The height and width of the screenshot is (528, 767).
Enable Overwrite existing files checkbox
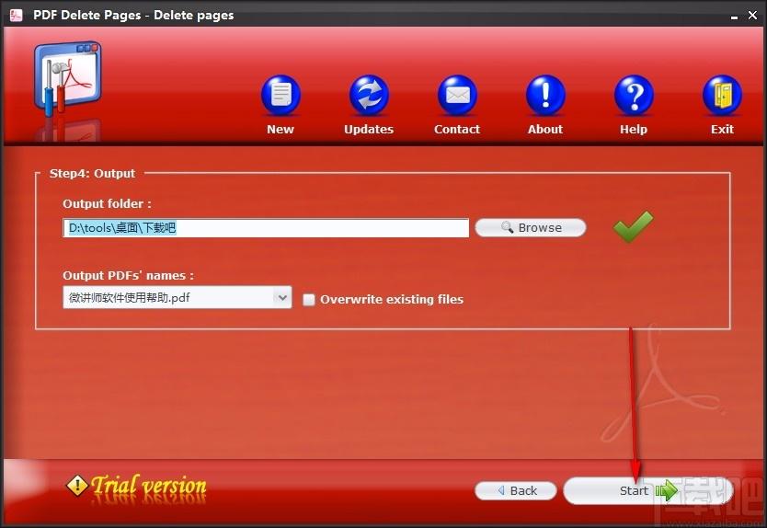[x=309, y=299]
